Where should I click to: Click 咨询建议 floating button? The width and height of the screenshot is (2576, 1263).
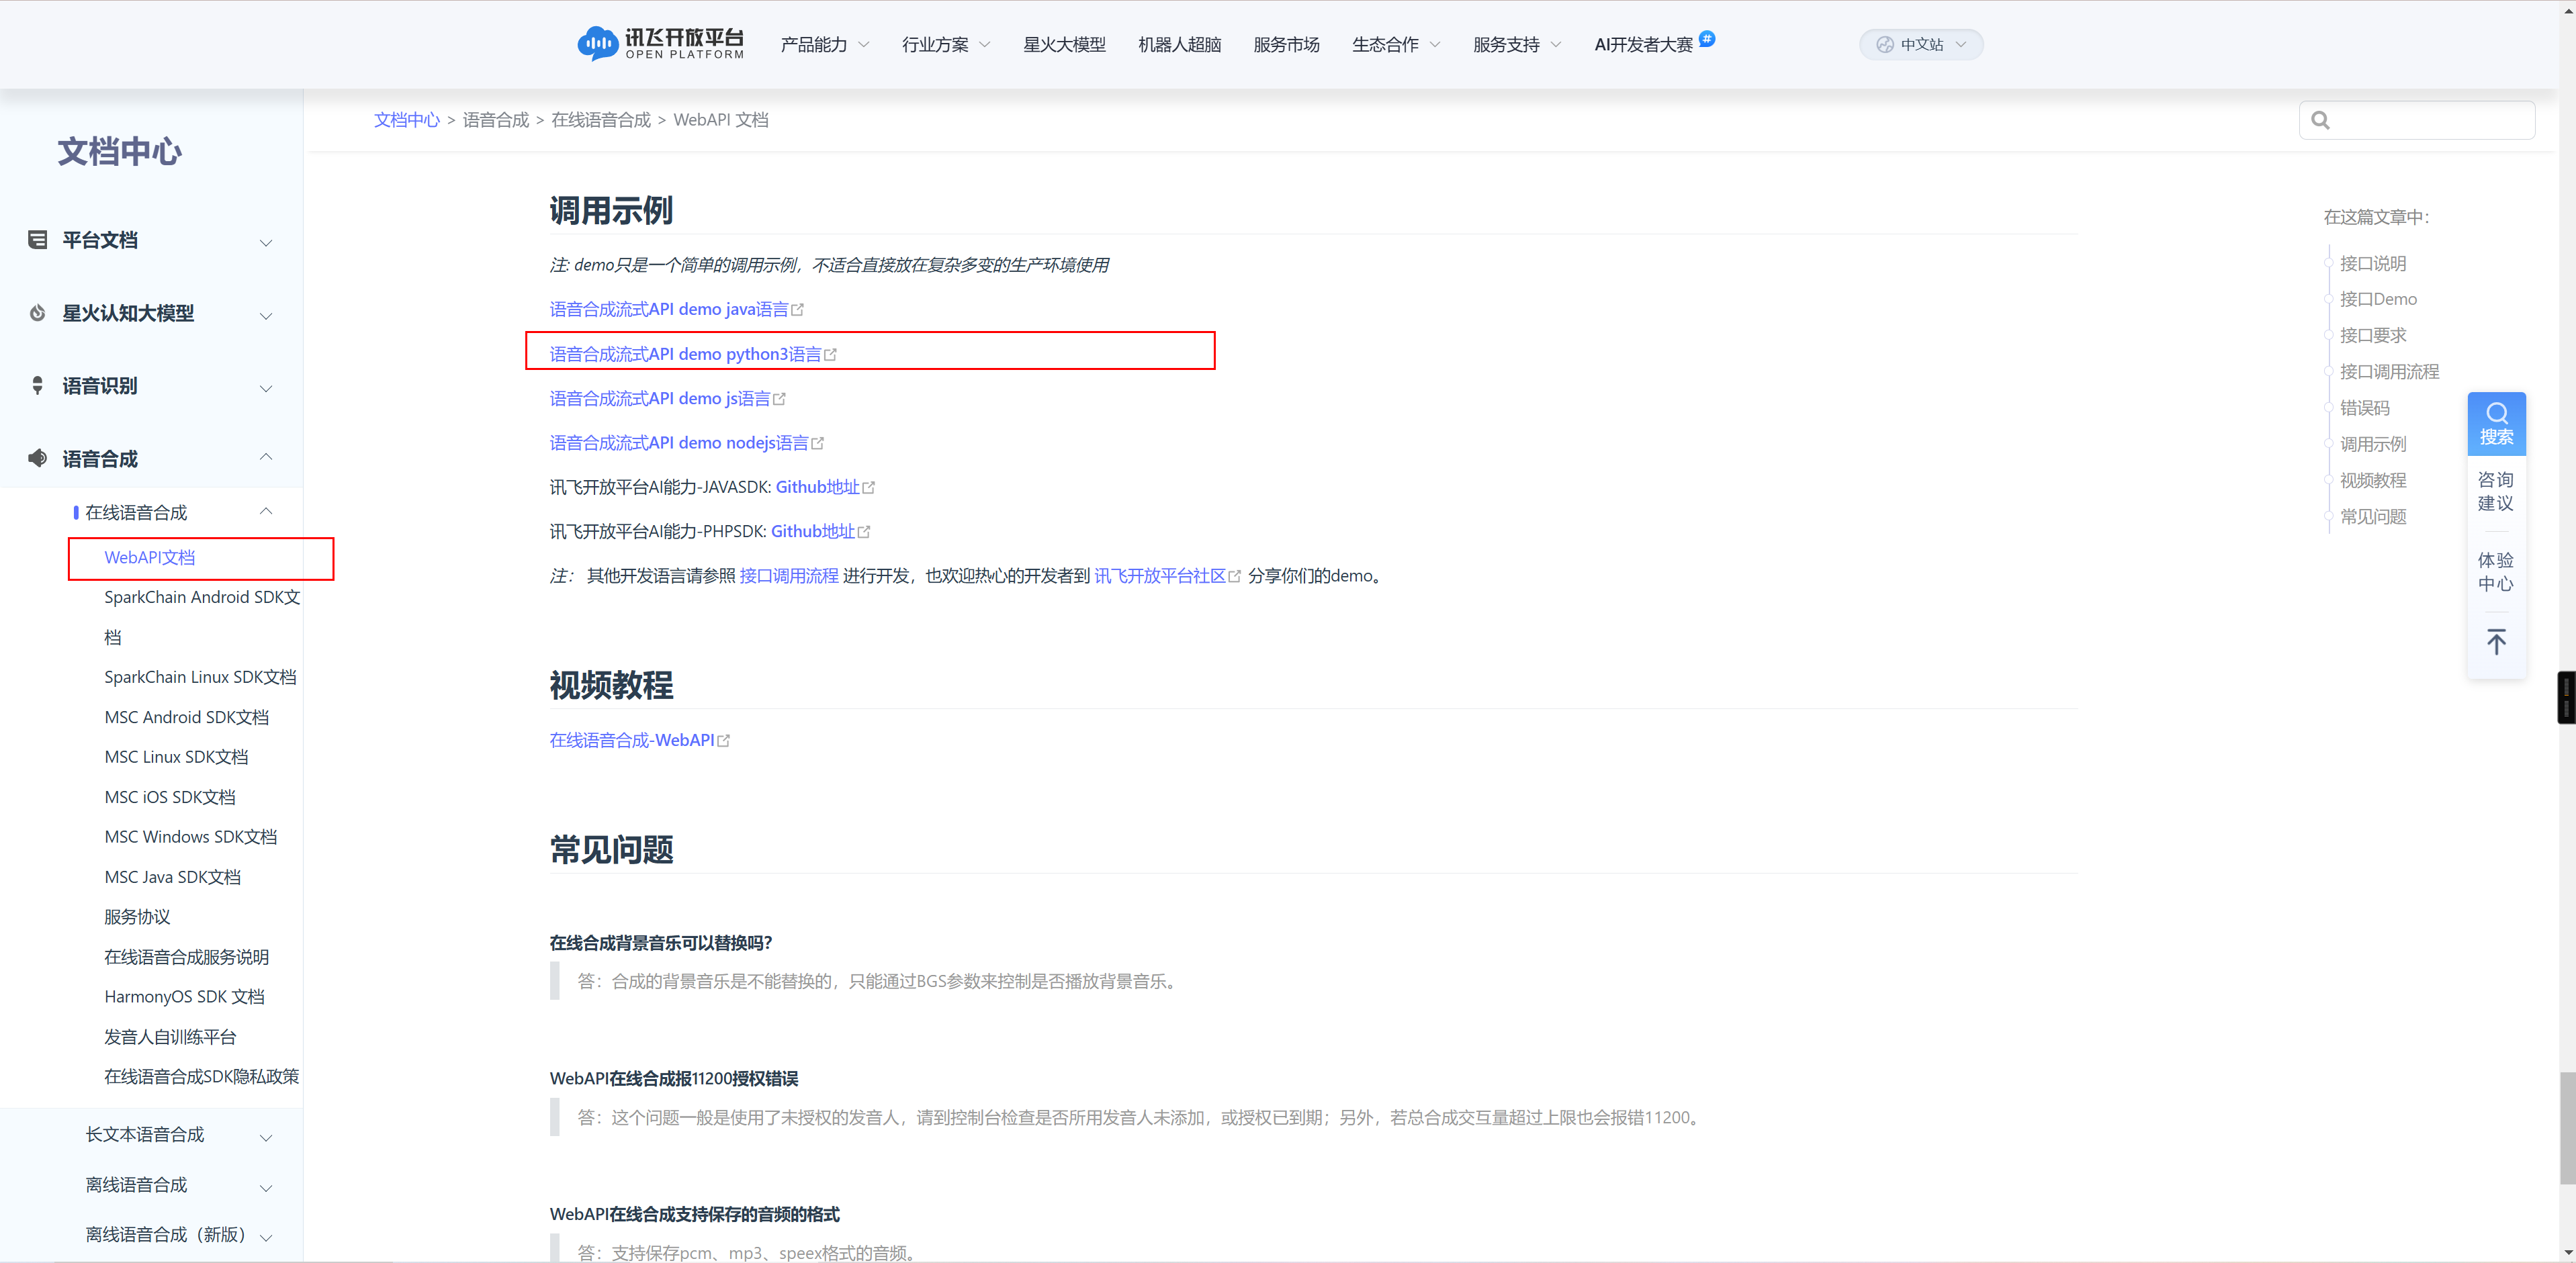[2496, 492]
